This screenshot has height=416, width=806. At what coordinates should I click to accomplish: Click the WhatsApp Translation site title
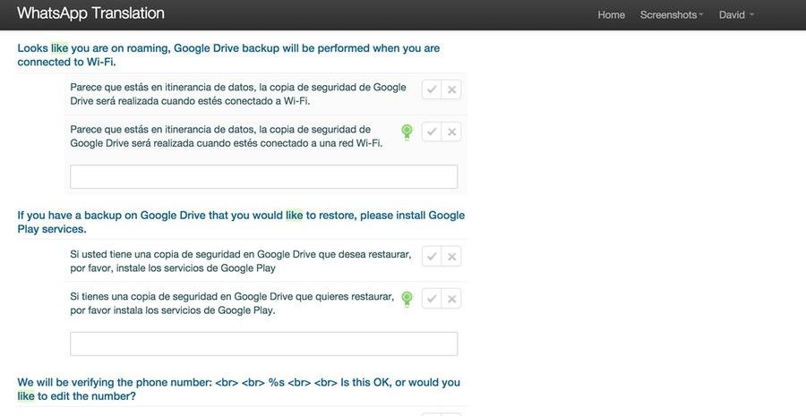(x=90, y=13)
